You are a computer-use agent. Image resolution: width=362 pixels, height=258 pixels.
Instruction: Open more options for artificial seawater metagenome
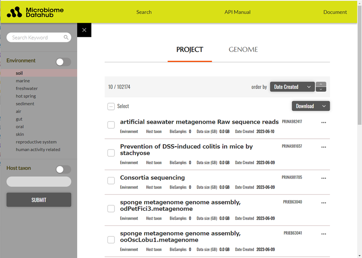pyautogui.click(x=324, y=122)
